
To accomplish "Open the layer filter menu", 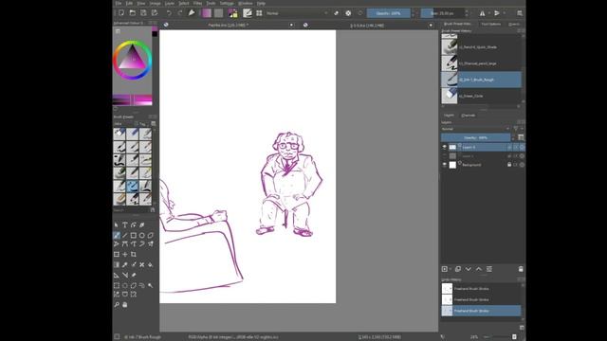I will click(x=516, y=129).
